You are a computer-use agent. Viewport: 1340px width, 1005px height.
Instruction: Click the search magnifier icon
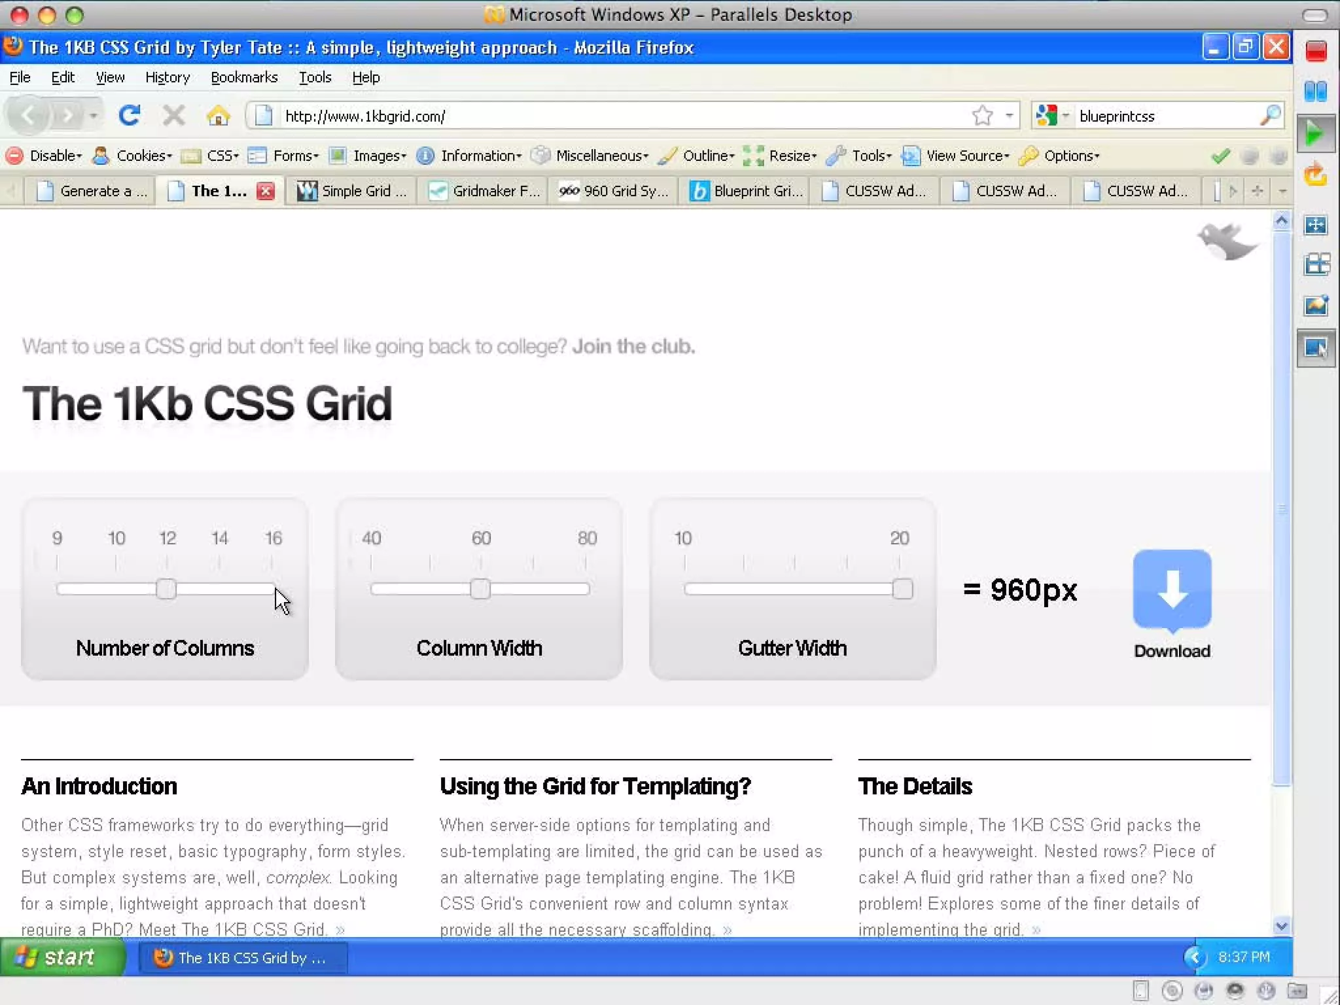(x=1269, y=116)
